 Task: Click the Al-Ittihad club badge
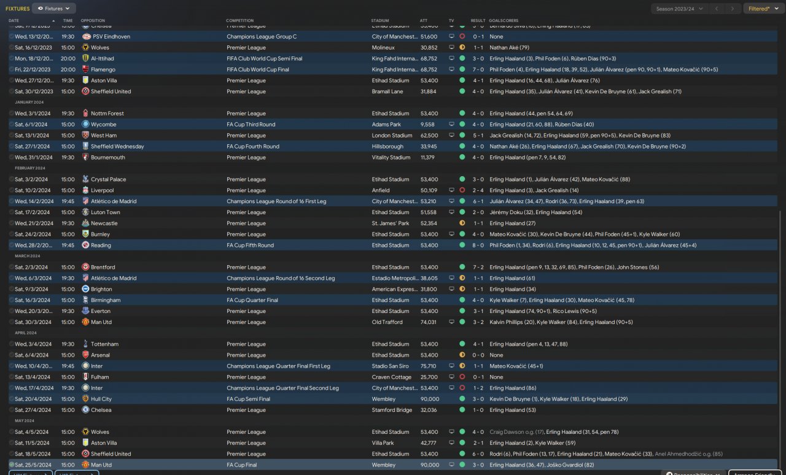click(86, 59)
